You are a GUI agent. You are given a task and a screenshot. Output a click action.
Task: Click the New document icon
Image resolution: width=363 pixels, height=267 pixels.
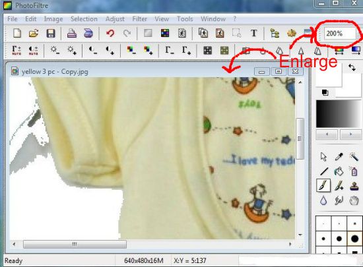point(17,33)
